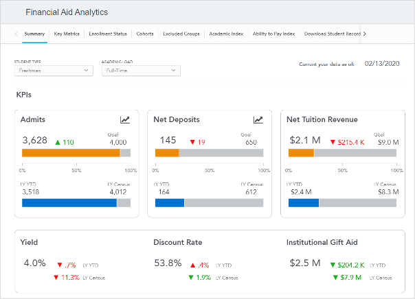Click the Institutional Gift Aid value

coord(303,263)
